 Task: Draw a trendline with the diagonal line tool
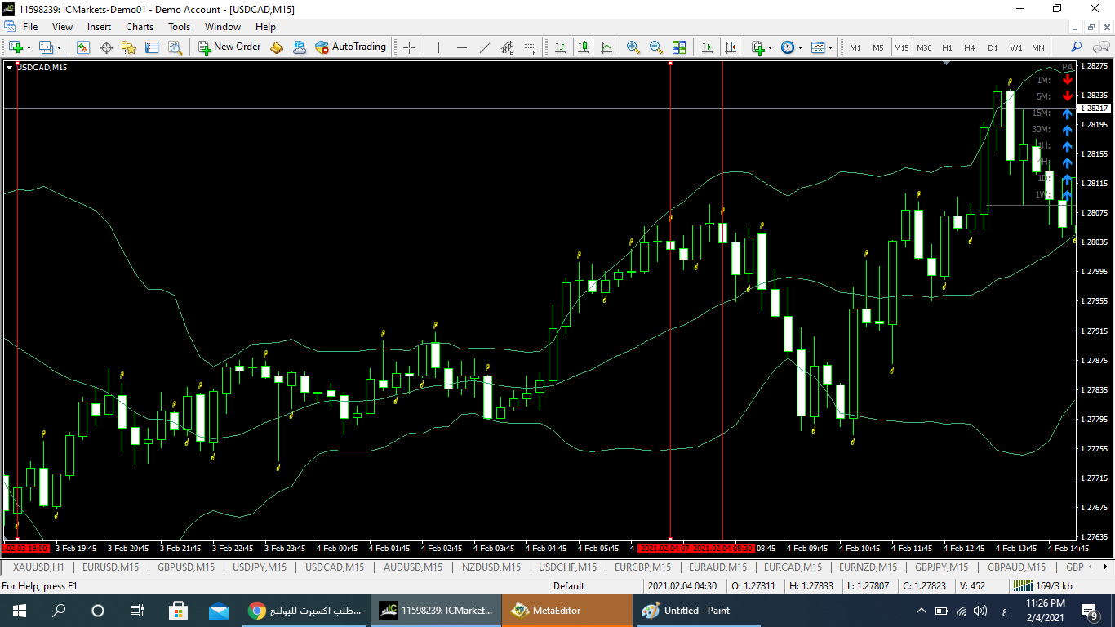(484, 47)
